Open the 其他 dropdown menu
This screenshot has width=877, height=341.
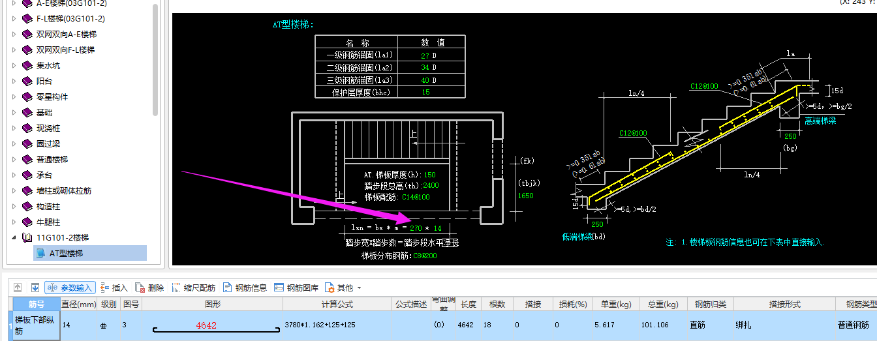click(343, 288)
